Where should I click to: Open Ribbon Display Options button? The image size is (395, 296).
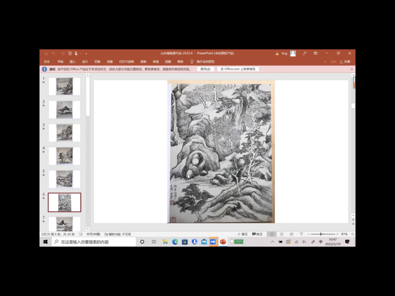(x=315, y=53)
